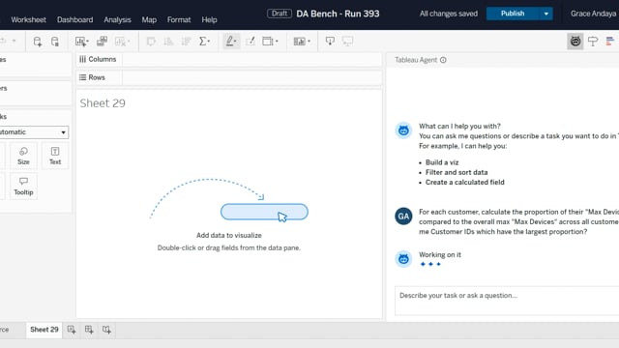This screenshot has width=619, height=348.
Task: Click the Describe your task input field
Action: [507, 301]
